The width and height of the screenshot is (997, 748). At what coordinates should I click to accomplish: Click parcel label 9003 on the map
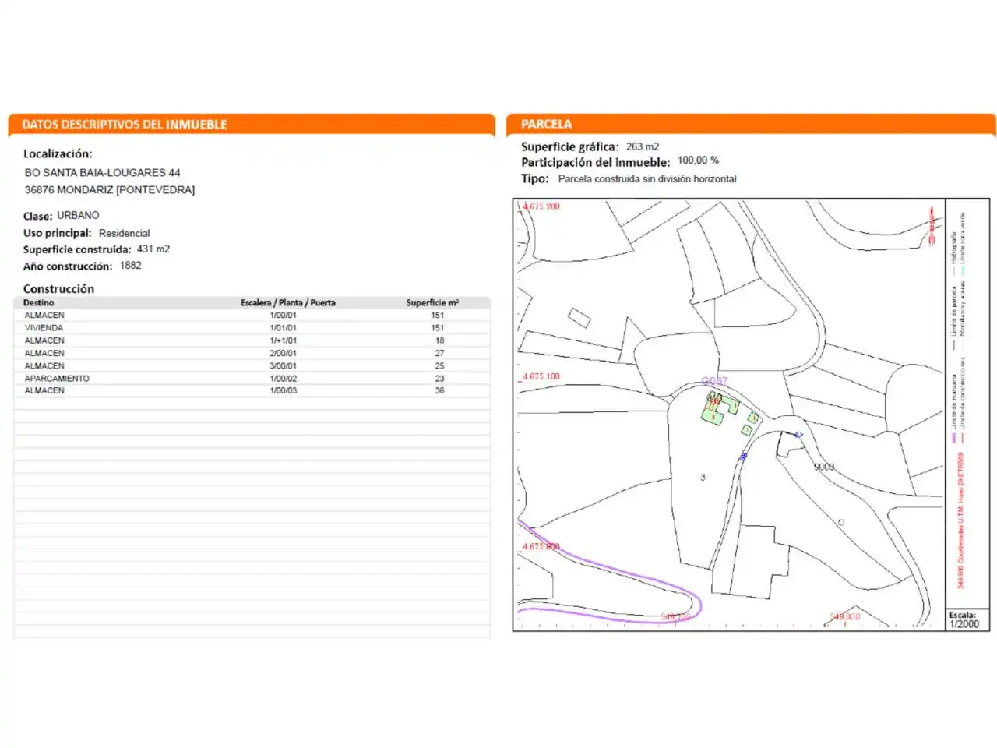(x=824, y=467)
